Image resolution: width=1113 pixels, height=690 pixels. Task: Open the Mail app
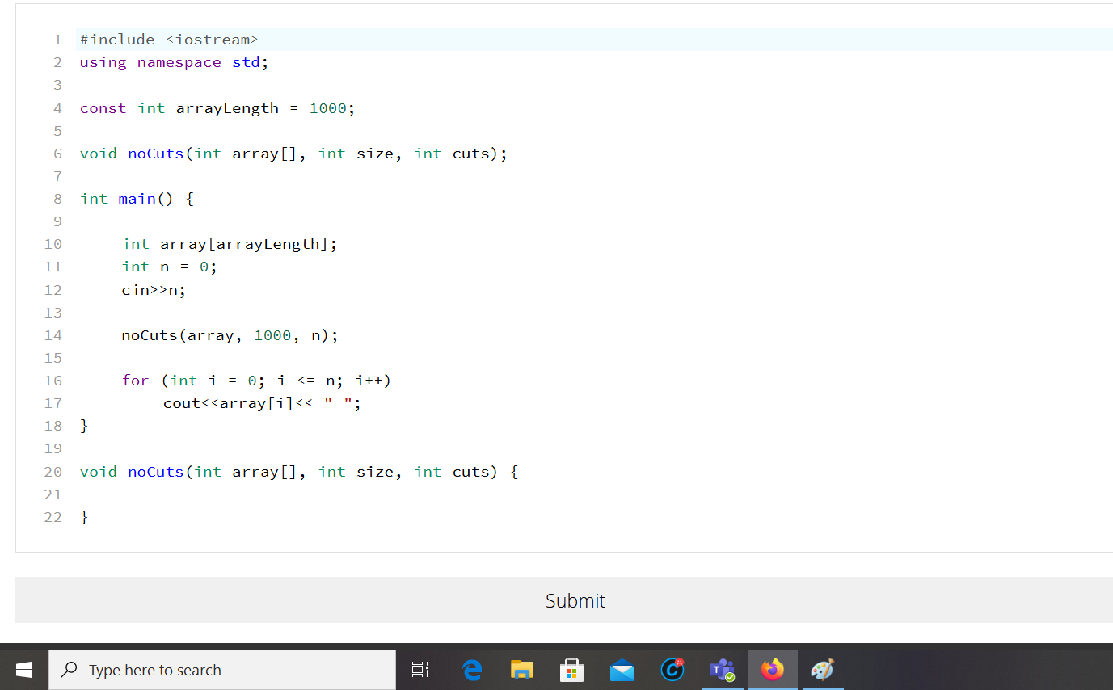click(x=622, y=669)
